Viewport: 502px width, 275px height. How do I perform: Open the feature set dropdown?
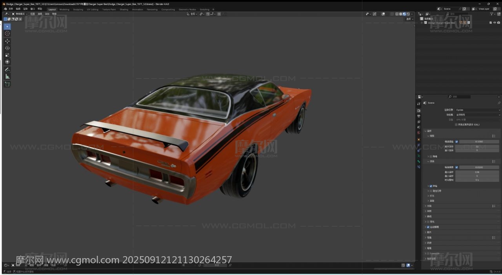(x=478, y=115)
